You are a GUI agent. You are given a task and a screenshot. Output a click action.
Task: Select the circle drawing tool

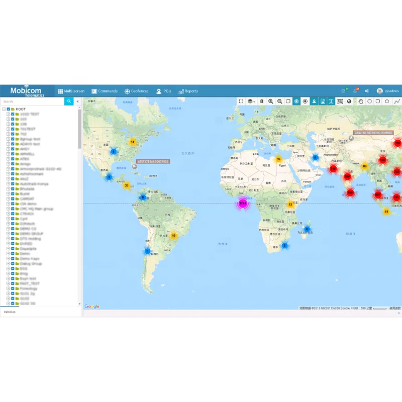click(369, 101)
